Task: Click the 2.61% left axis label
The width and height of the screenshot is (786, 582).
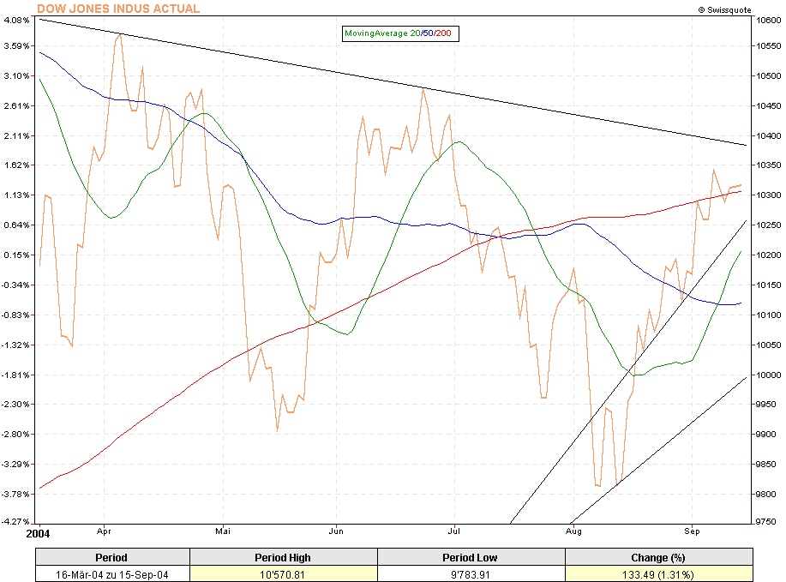Action: 16,105
